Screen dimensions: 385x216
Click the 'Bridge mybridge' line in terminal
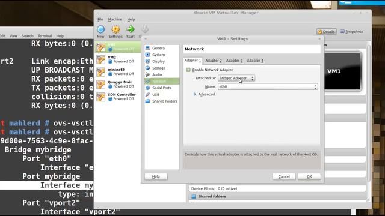pos(38,149)
